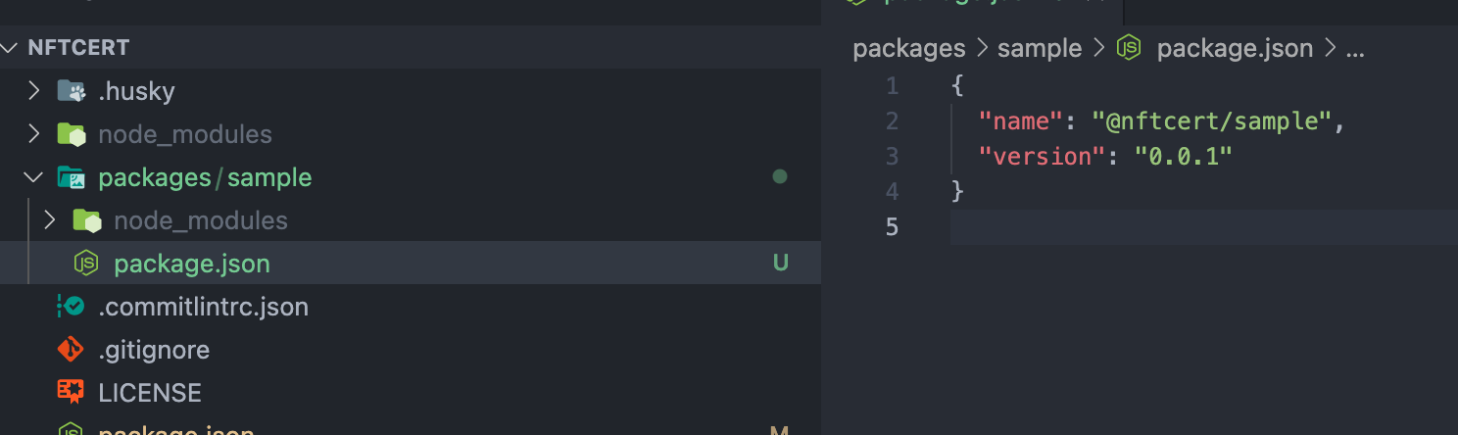Select the 'sample' breadcrumb segment

pyautogui.click(x=1040, y=48)
